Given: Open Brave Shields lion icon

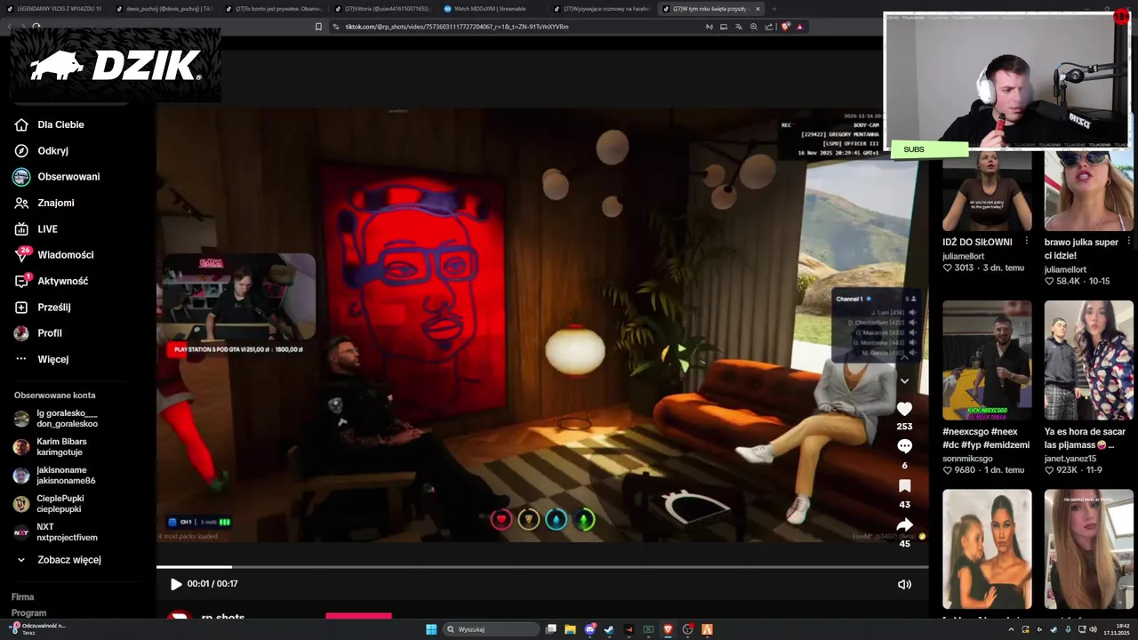Looking at the screenshot, I should pos(785,27).
